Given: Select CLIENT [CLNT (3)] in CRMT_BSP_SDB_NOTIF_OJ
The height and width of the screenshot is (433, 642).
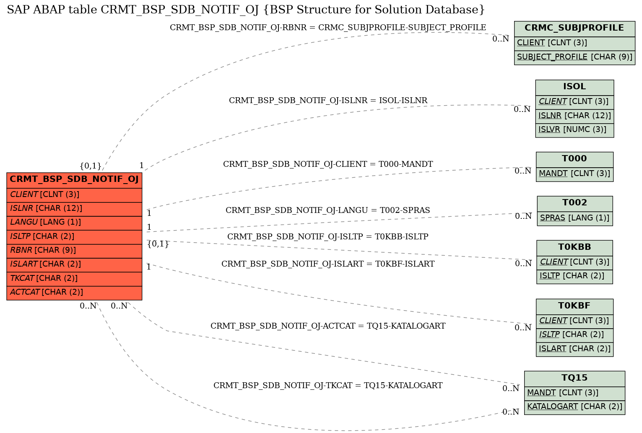Looking at the screenshot, I should coord(74,195).
